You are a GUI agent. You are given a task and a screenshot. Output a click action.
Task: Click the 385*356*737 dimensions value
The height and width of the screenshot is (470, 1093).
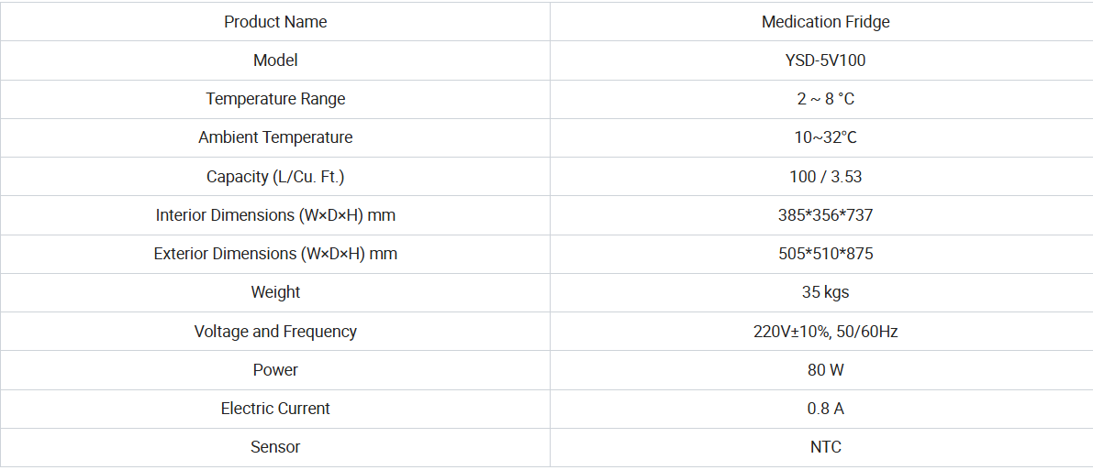point(825,215)
